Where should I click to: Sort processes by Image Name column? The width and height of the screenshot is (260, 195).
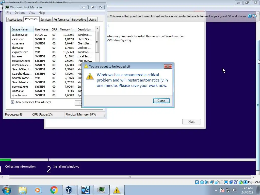(22, 29)
